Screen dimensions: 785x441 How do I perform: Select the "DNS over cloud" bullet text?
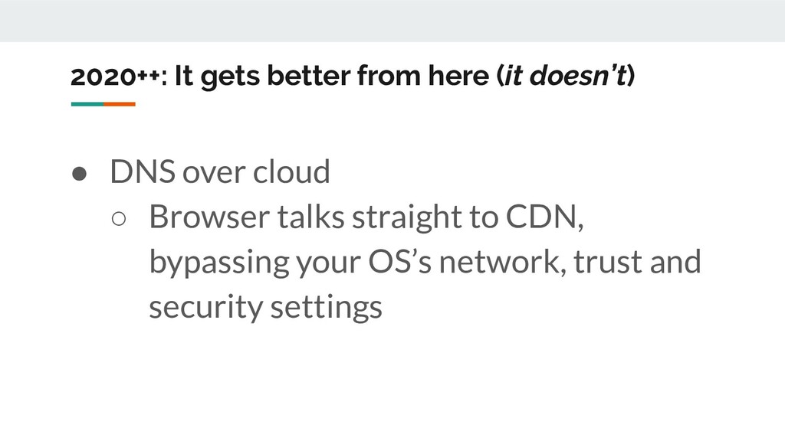220,171
